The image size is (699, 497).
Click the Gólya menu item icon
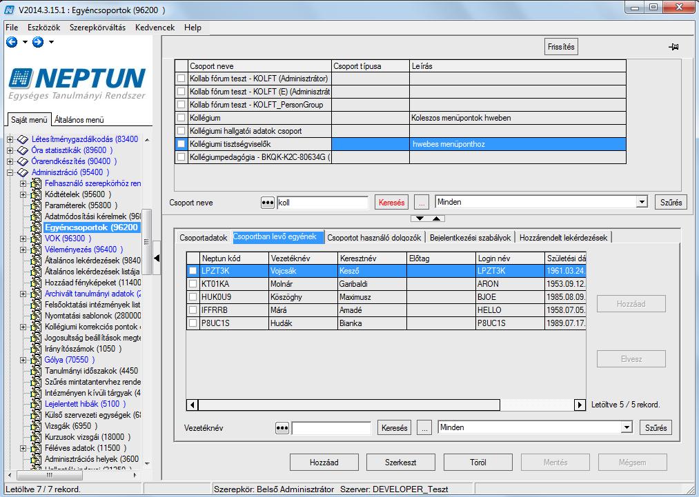pyautogui.click(x=36, y=360)
